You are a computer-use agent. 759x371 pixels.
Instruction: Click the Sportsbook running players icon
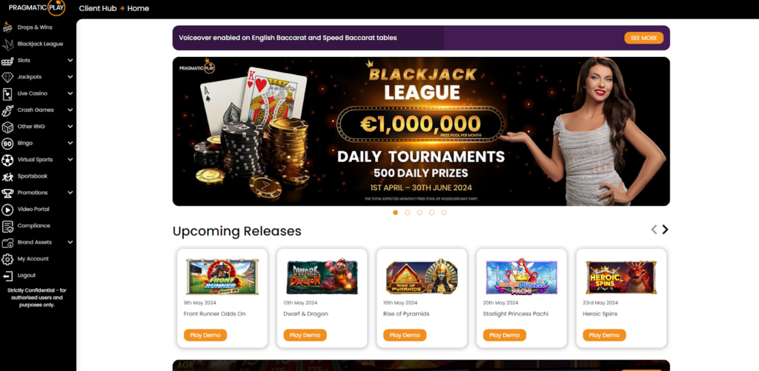coord(7,176)
